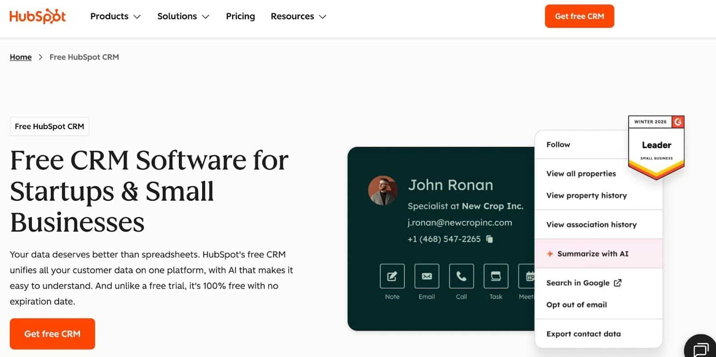Click the Call phone icon
The image size is (716, 357).
click(461, 276)
